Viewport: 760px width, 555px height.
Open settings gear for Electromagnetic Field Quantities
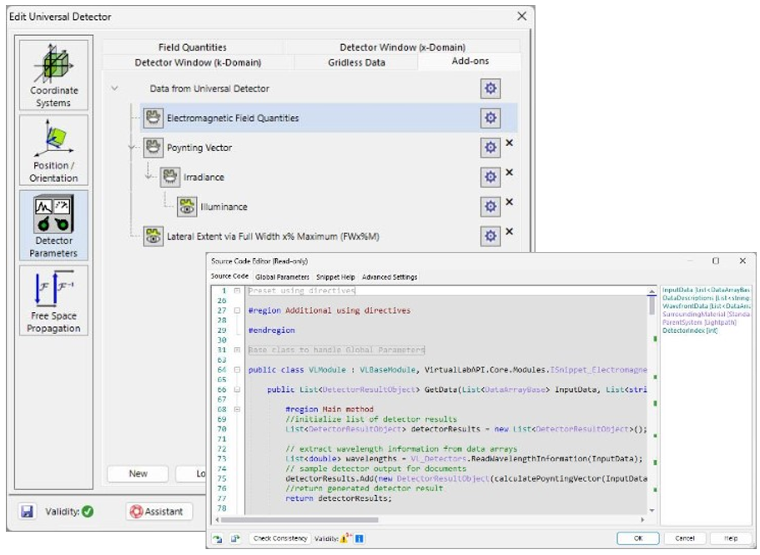point(491,118)
